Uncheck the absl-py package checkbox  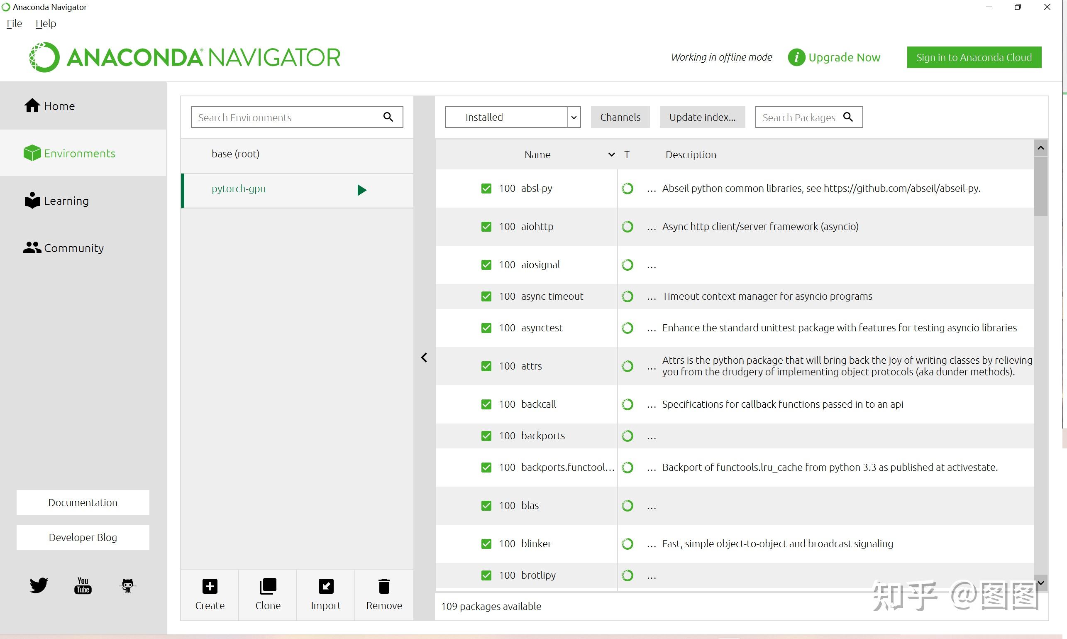(486, 188)
